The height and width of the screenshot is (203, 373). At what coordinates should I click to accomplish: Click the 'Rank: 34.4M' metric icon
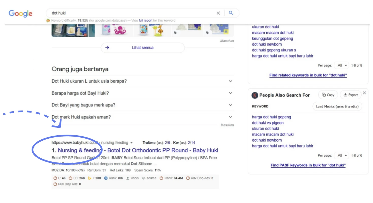pyautogui.click(x=161, y=178)
